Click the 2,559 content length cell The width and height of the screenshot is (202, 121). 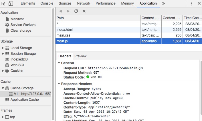point(172,30)
